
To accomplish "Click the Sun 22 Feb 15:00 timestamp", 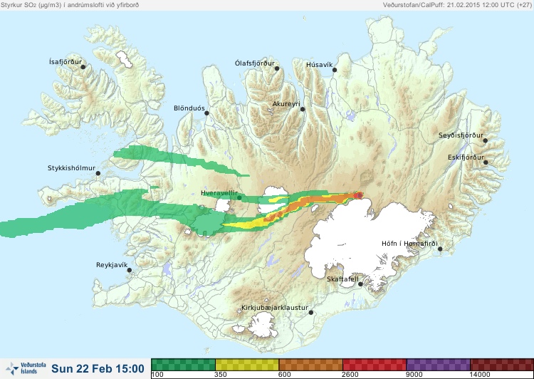I will coord(98,369).
